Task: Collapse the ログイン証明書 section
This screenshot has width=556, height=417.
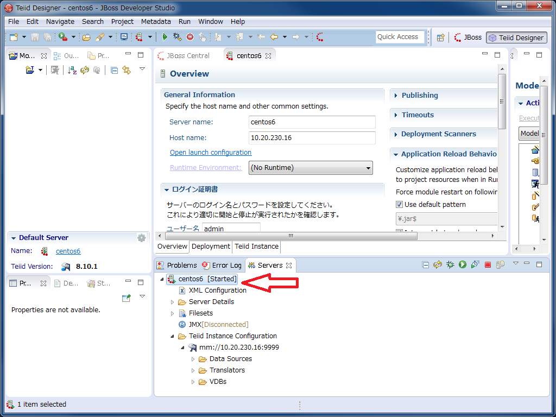Action: click(166, 189)
